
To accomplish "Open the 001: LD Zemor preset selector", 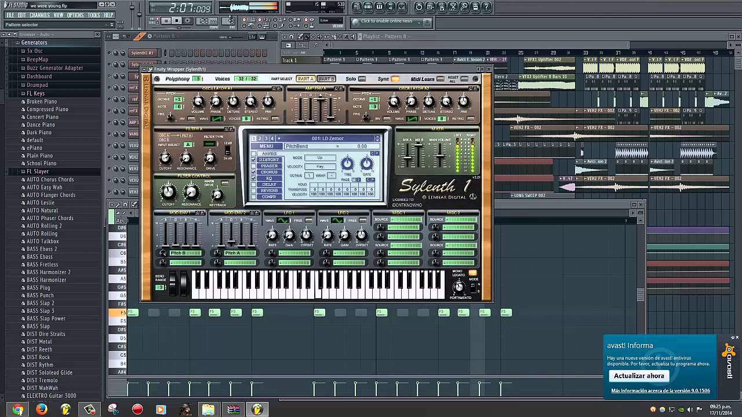I will [x=328, y=138].
